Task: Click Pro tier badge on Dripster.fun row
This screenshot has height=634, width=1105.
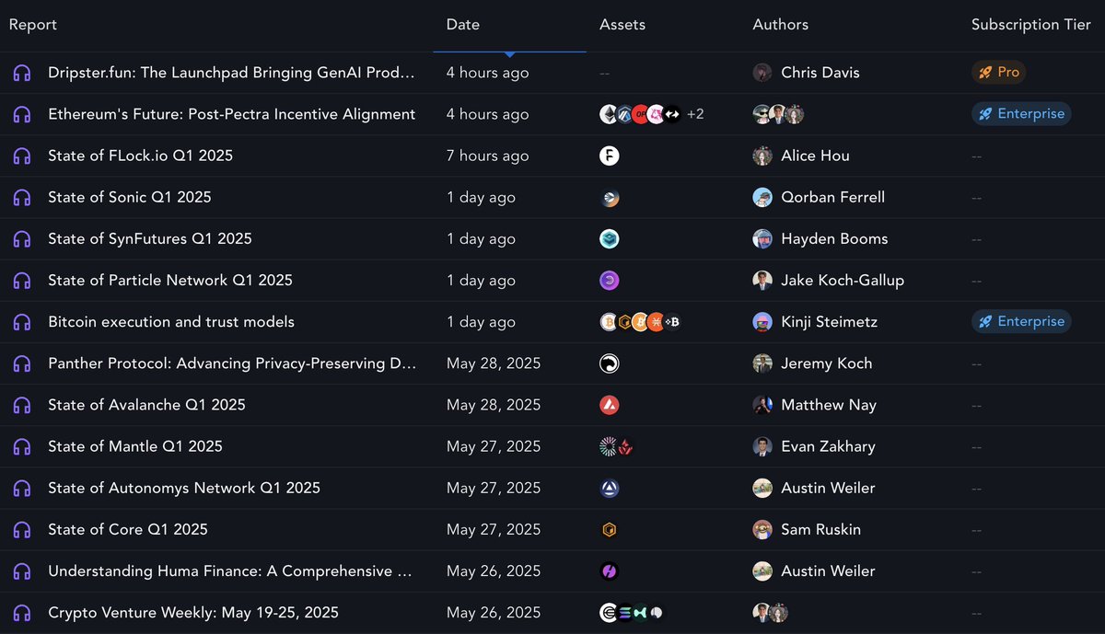Action: tap(999, 73)
